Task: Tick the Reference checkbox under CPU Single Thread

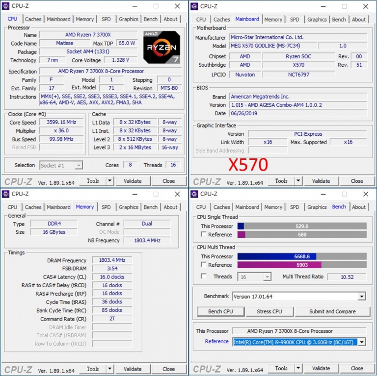Action: pyautogui.click(x=204, y=234)
